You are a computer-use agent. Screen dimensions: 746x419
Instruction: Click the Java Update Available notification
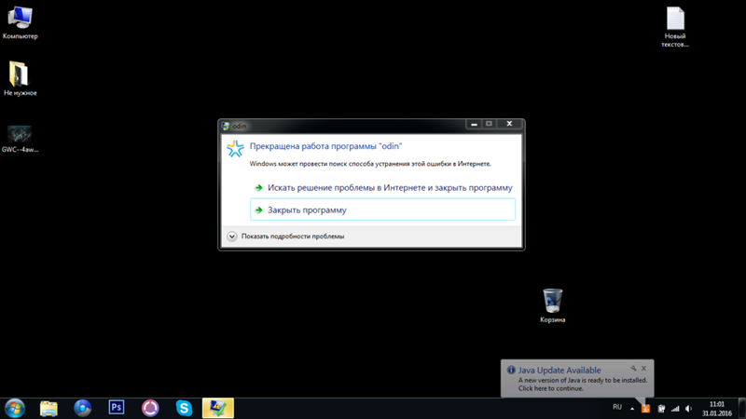(577, 379)
